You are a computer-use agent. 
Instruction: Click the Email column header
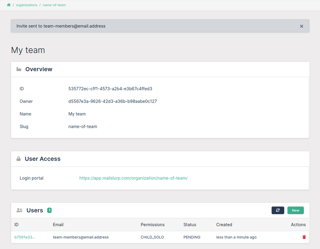pos(58,225)
